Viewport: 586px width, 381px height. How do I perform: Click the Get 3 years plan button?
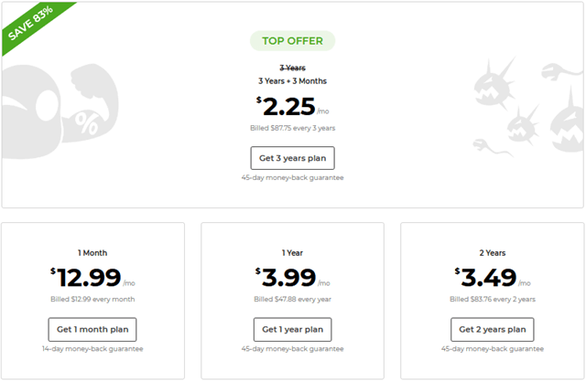[x=292, y=158]
